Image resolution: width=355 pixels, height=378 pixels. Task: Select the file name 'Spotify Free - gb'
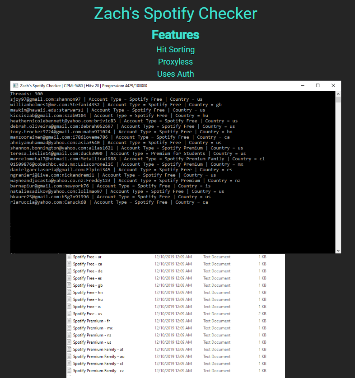pos(88,285)
